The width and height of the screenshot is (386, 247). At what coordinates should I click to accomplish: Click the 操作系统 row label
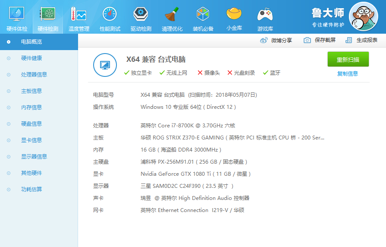[104, 107]
